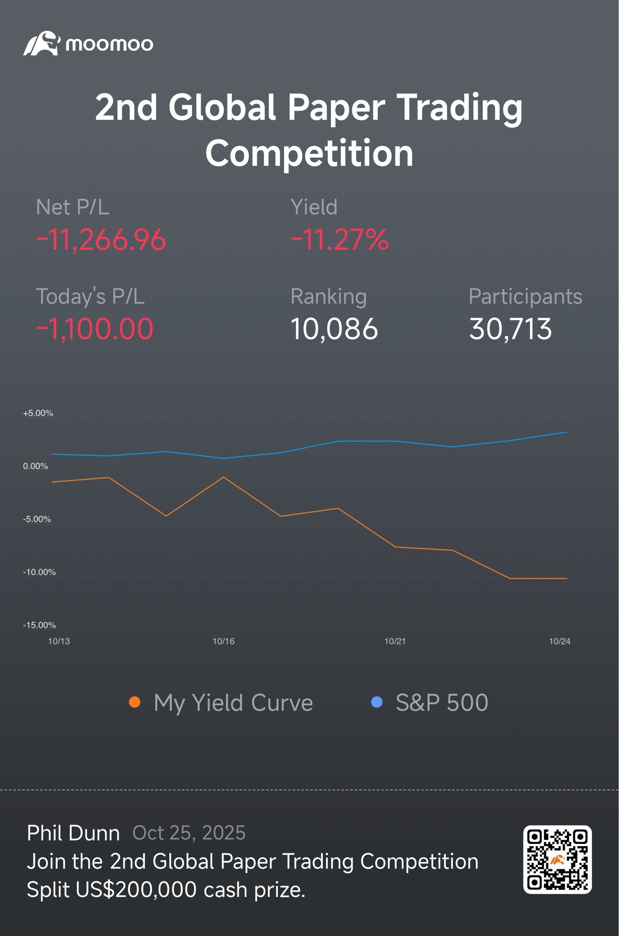The image size is (619, 936).
Task: Click the 10/13 date marker on chart
Action: 59,641
